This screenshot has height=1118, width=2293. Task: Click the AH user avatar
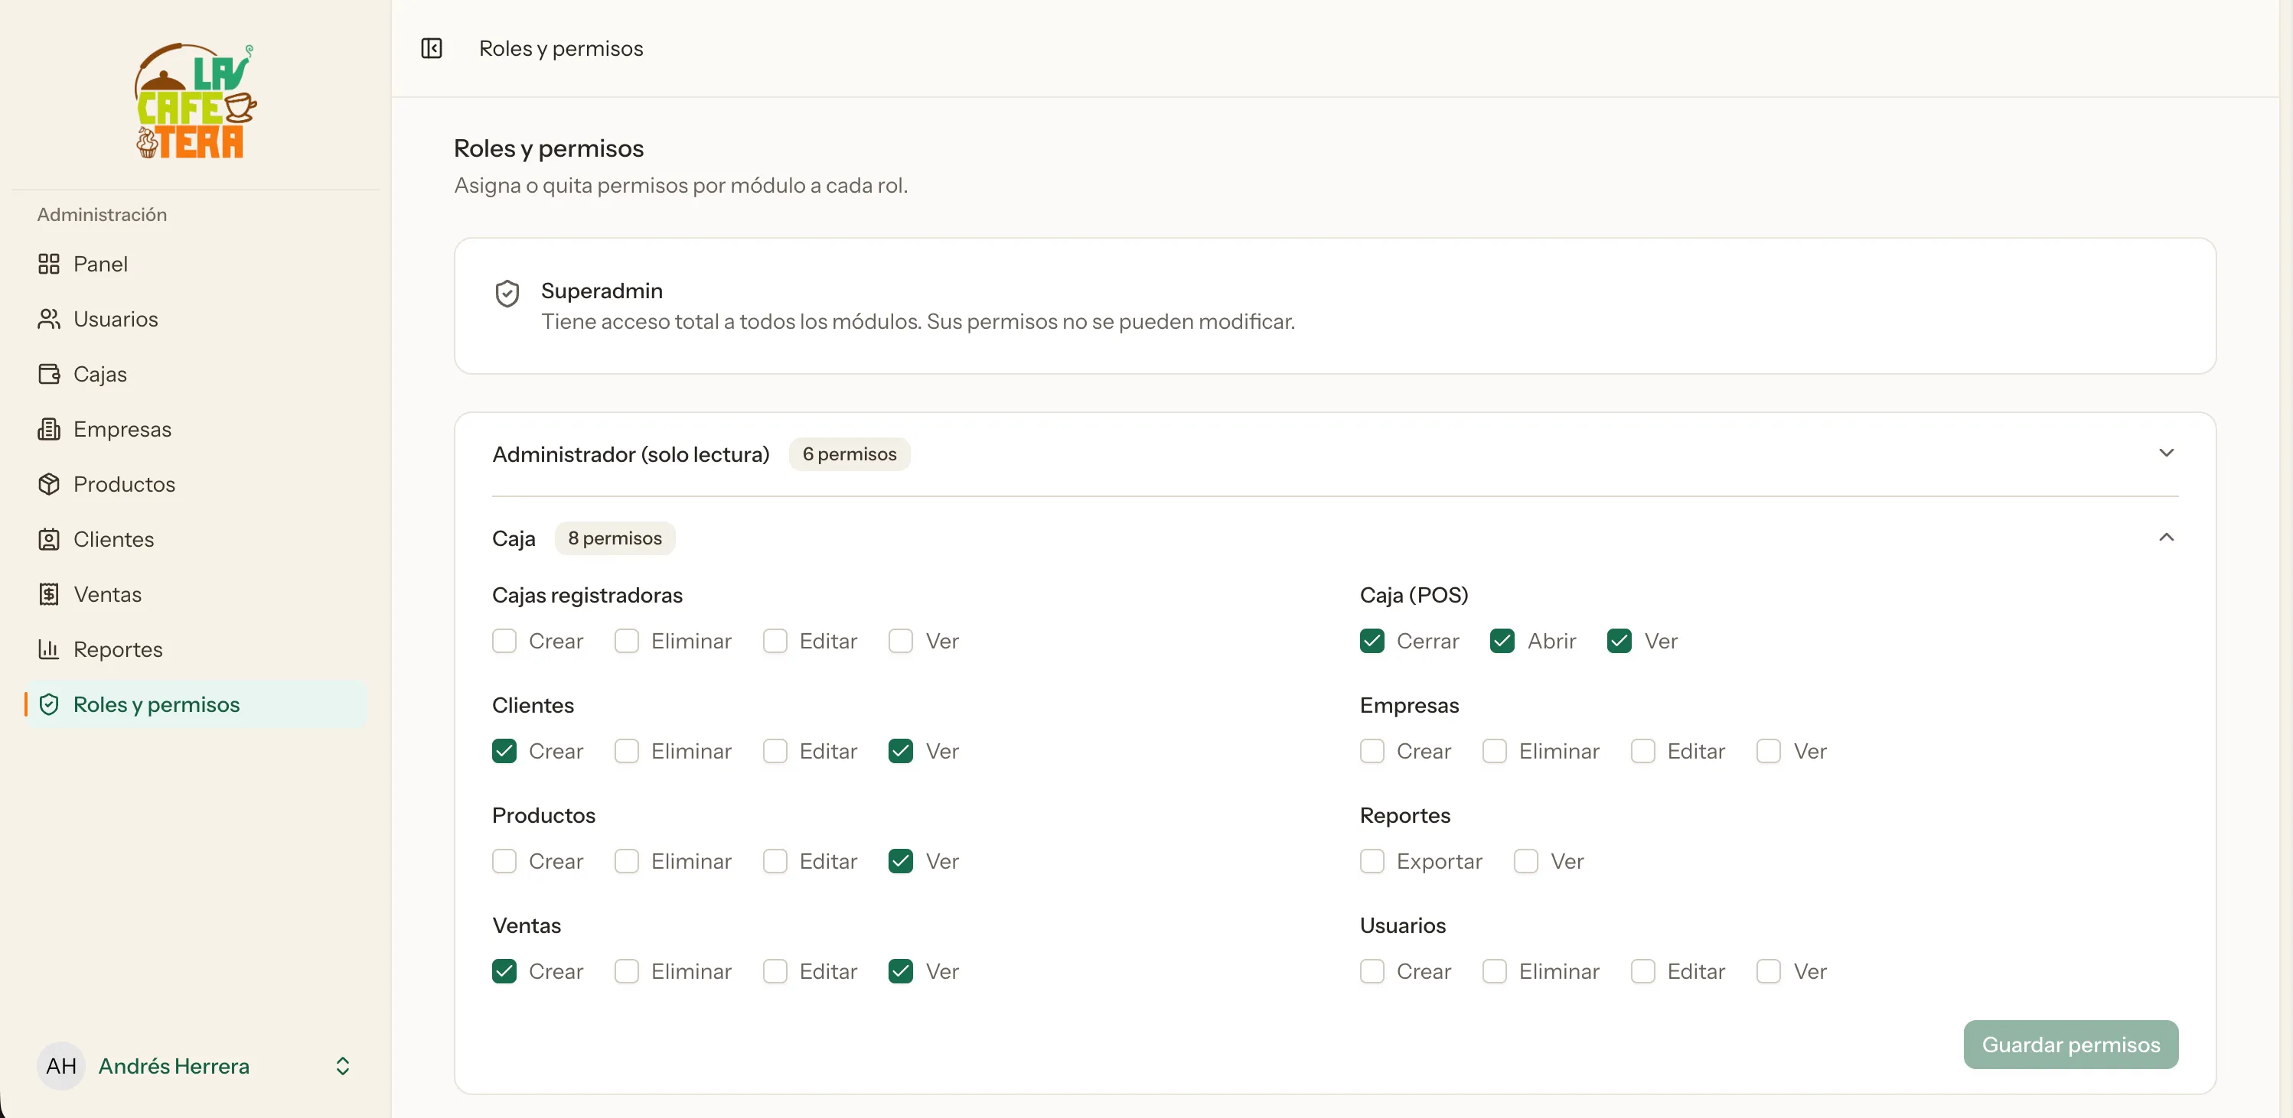point(61,1067)
